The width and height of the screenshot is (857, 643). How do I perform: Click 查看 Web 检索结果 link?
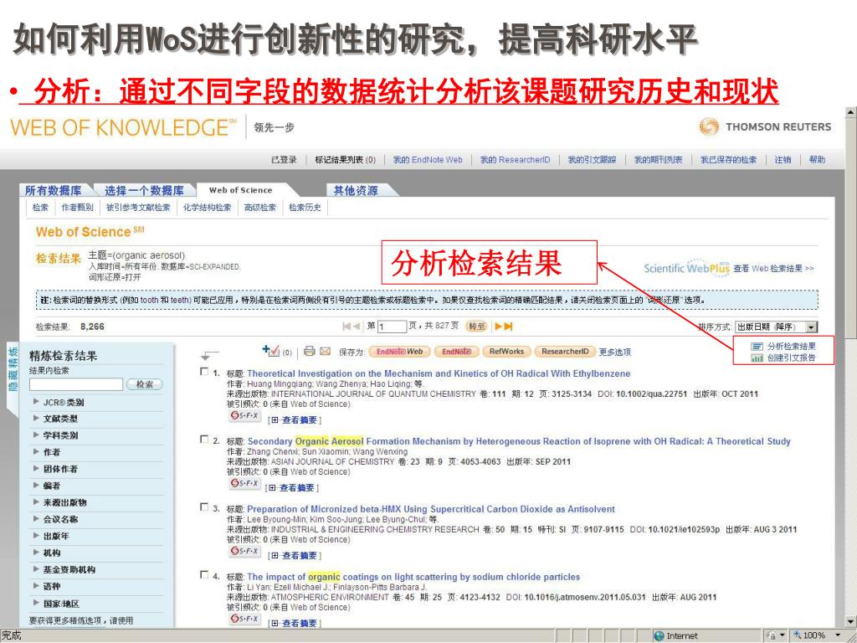773,269
